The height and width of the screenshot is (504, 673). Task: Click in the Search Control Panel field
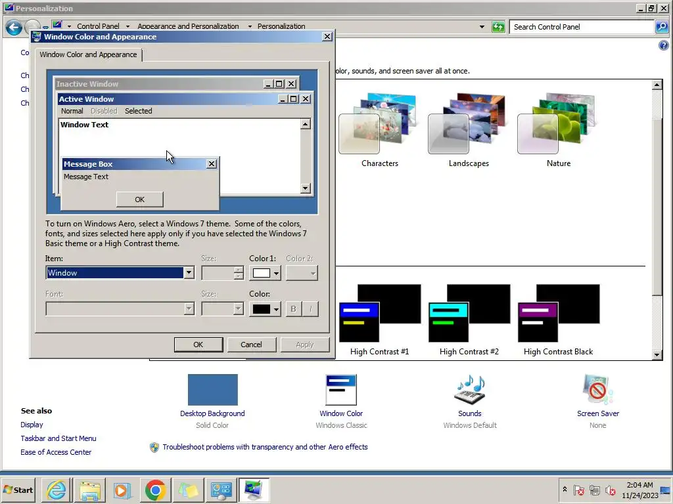pyautogui.click(x=582, y=26)
